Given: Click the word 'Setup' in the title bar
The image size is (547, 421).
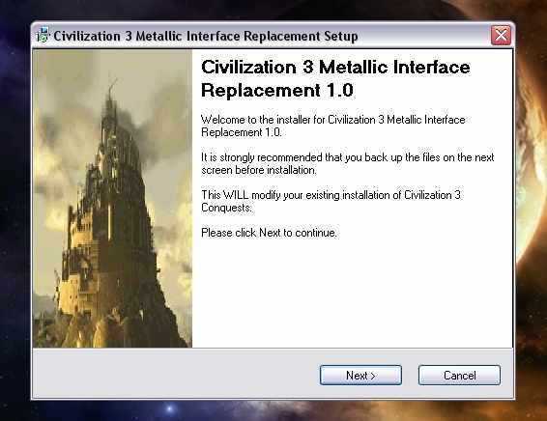Looking at the screenshot, I should click(341, 37).
